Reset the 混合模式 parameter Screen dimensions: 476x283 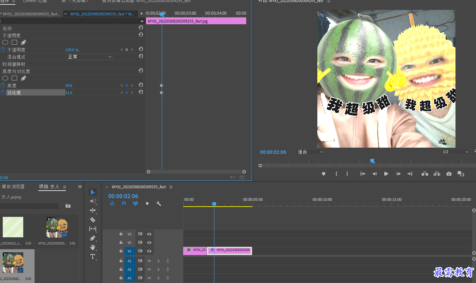[141, 56]
